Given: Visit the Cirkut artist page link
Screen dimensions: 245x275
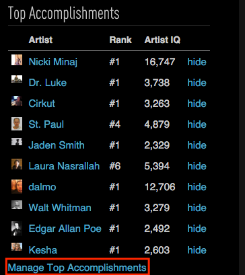Looking at the screenshot, I should (42, 104).
